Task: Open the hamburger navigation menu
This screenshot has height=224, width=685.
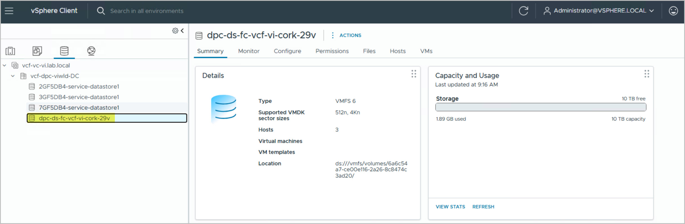Action: pyautogui.click(x=9, y=11)
